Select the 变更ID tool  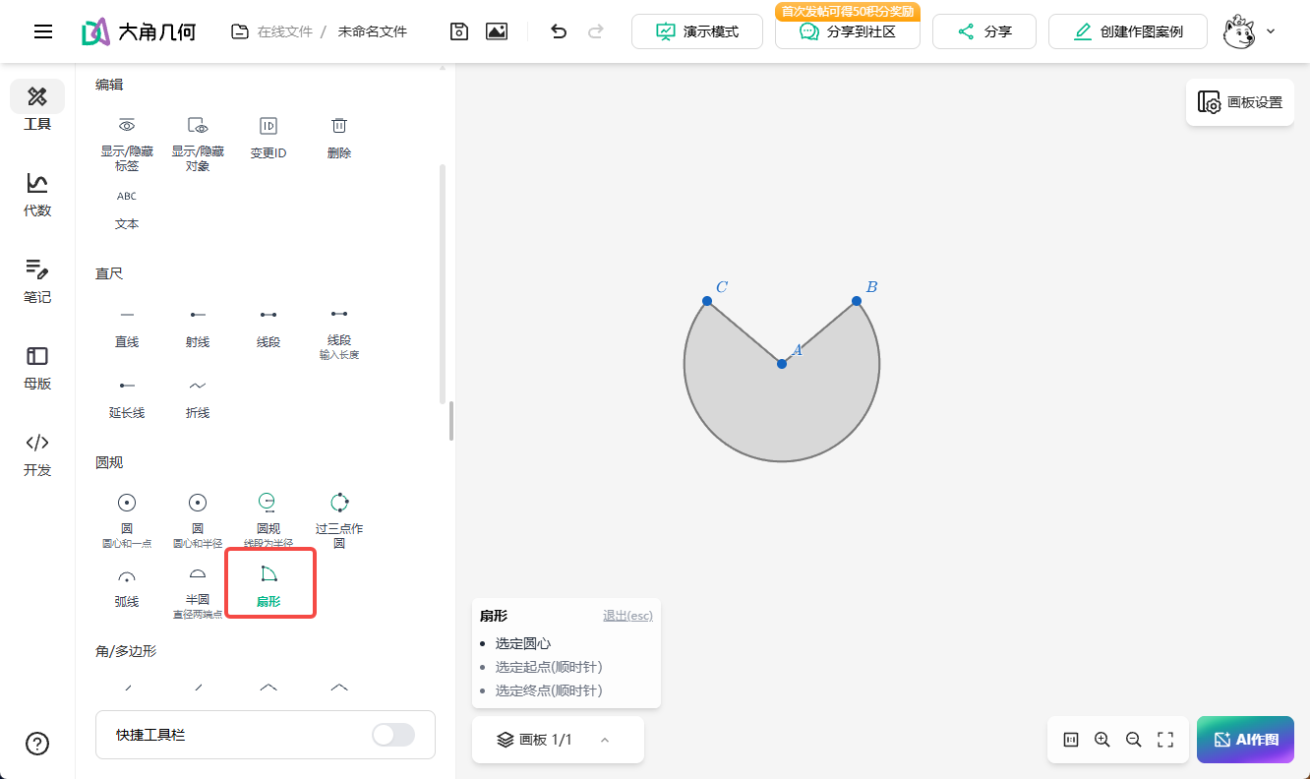pyautogui.click(x=268, y=136)
